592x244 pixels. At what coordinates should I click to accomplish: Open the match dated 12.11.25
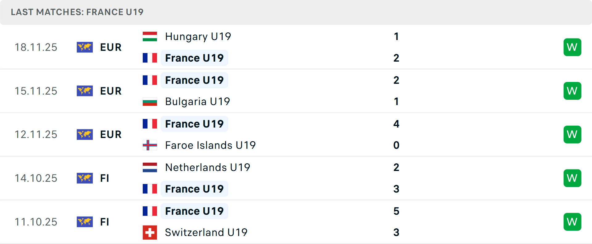point(296,135)
